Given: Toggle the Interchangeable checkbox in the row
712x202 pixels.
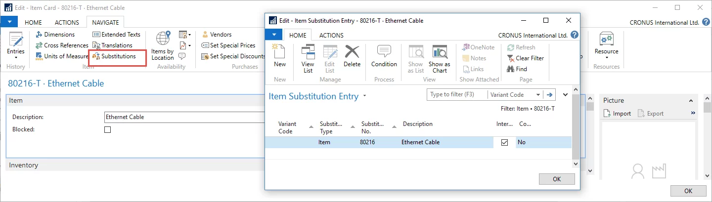Looking at the screenshot, I should [504, 142].
